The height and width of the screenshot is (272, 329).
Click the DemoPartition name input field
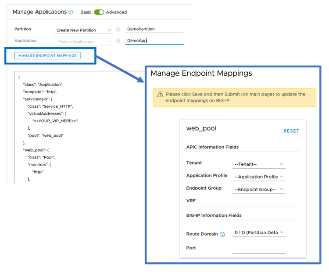(154, 29)
